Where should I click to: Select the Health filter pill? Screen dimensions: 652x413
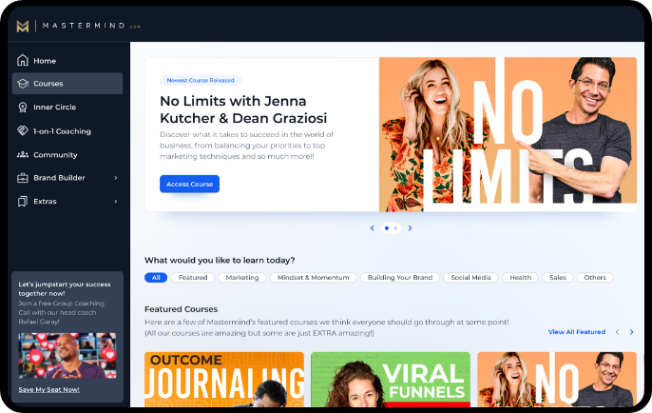(521, 277)
